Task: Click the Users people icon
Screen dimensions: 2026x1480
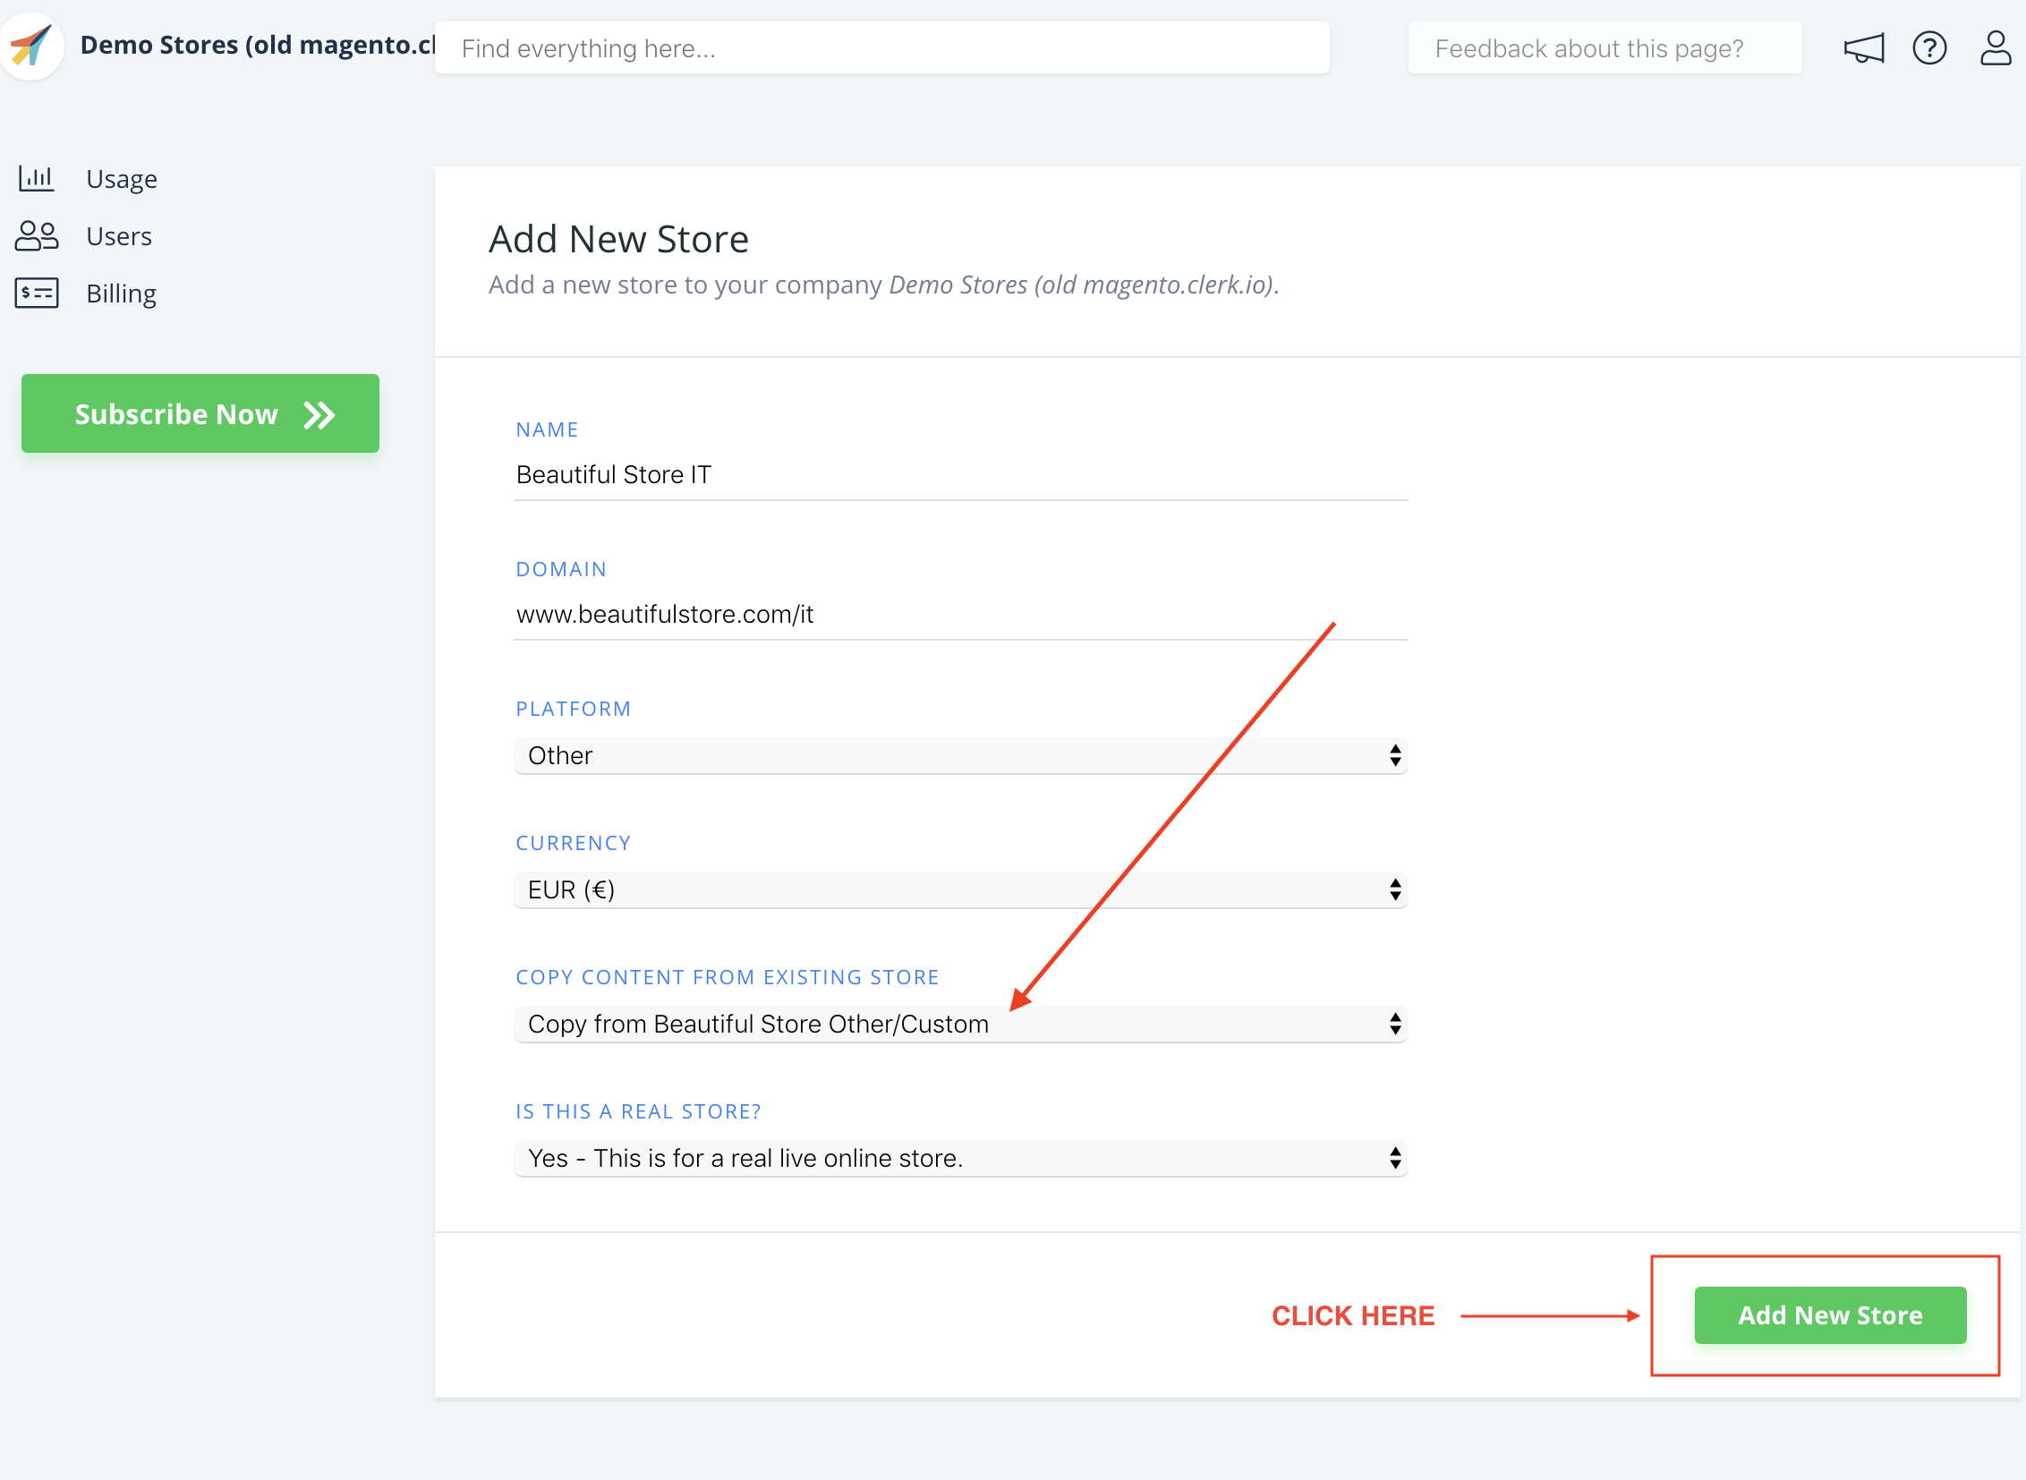Action: (36, 235)
